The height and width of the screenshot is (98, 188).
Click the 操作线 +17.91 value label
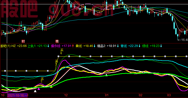61,46
